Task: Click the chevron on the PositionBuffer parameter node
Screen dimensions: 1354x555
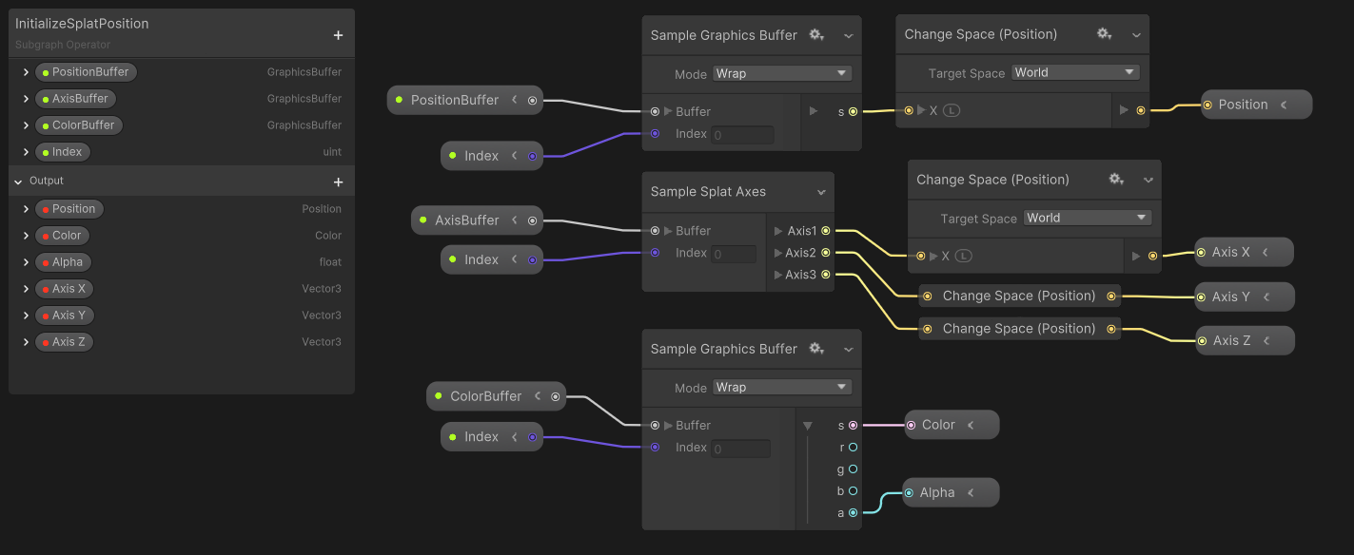Action: coord(514,99)
